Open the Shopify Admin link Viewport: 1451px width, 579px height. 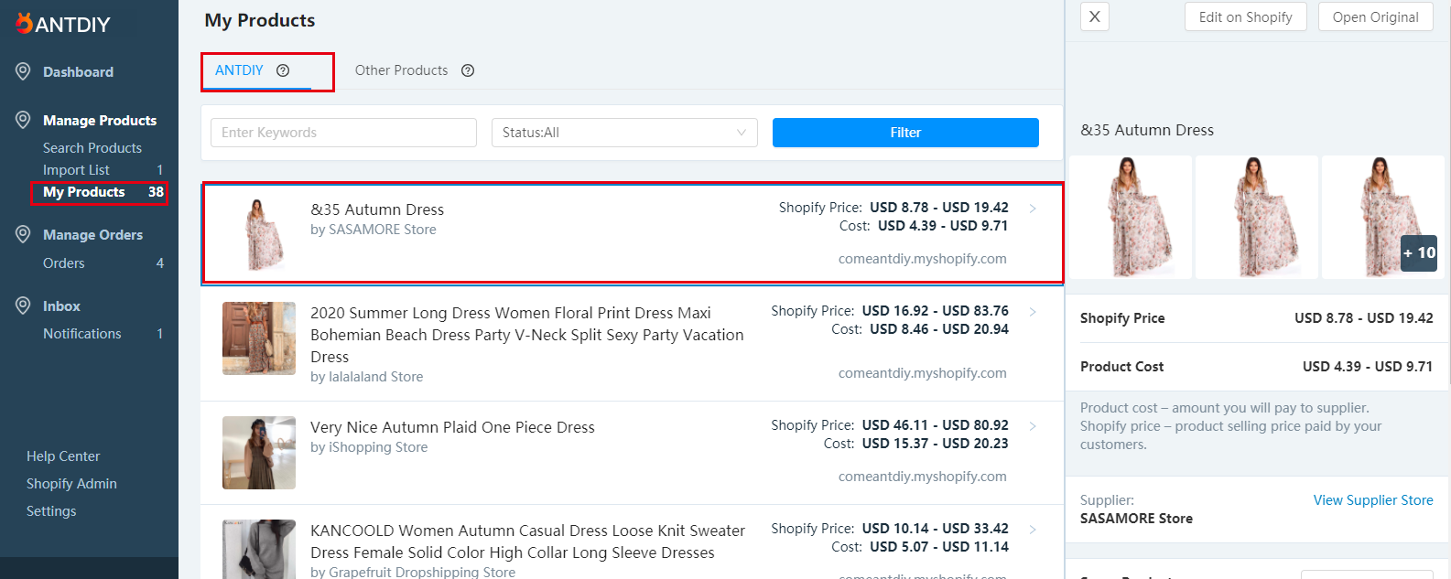click(71, 484)
